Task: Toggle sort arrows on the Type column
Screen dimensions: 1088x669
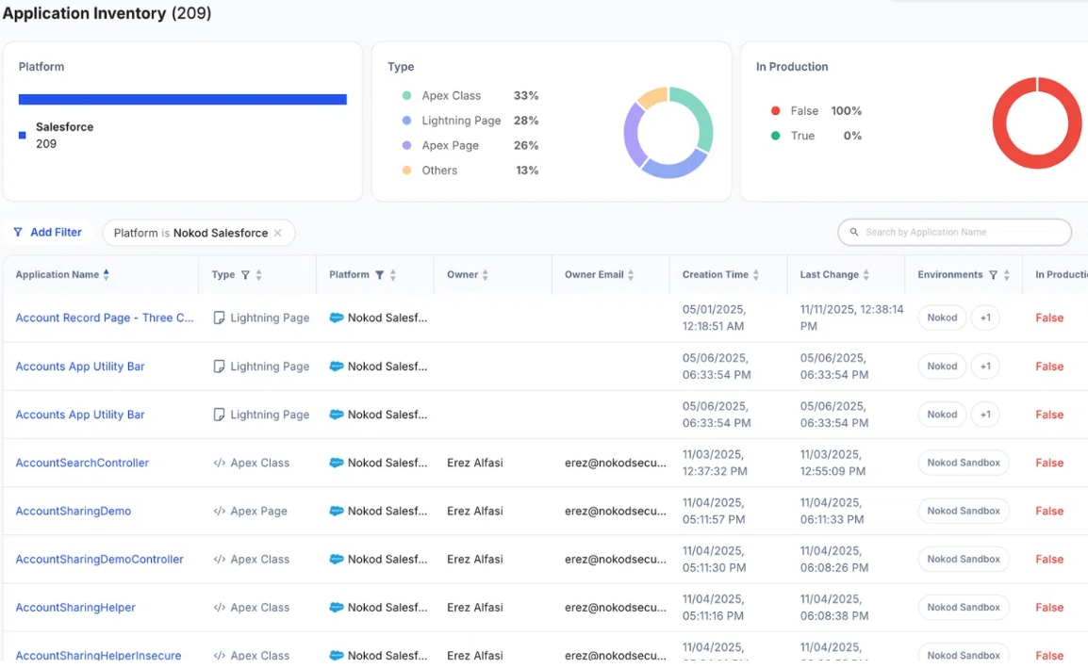Action: click(x=259, y=275)
